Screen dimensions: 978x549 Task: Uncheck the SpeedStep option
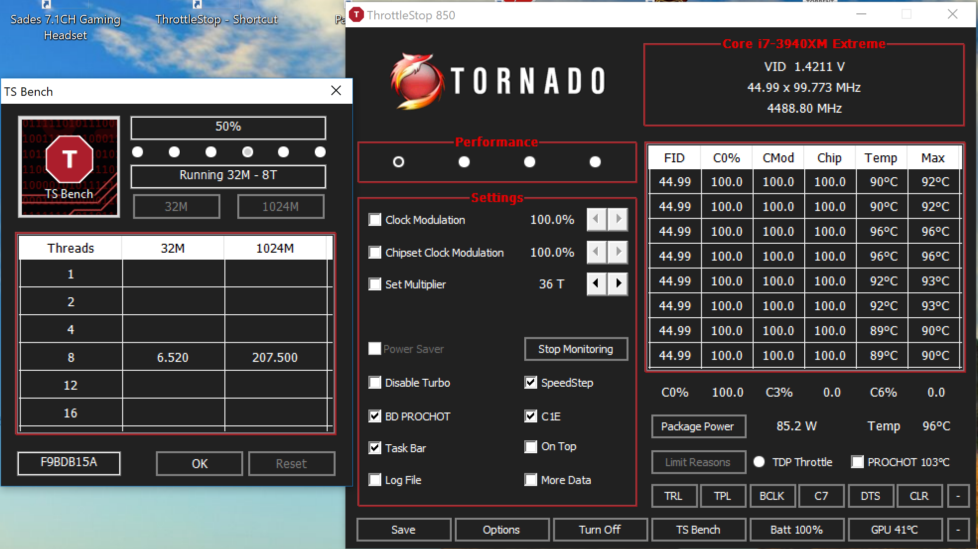point(531,383)
